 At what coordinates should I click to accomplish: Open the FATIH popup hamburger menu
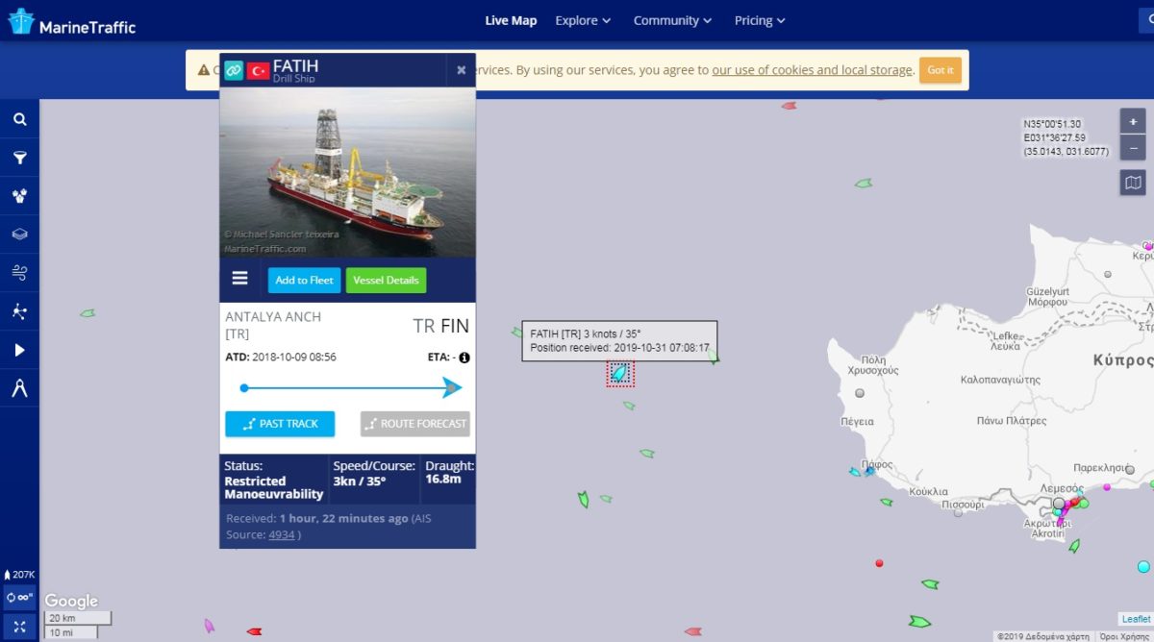point(240,279)
